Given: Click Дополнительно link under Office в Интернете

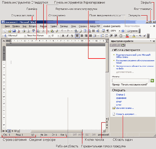Looking at the screenshot, I should [x=125, y=72].
